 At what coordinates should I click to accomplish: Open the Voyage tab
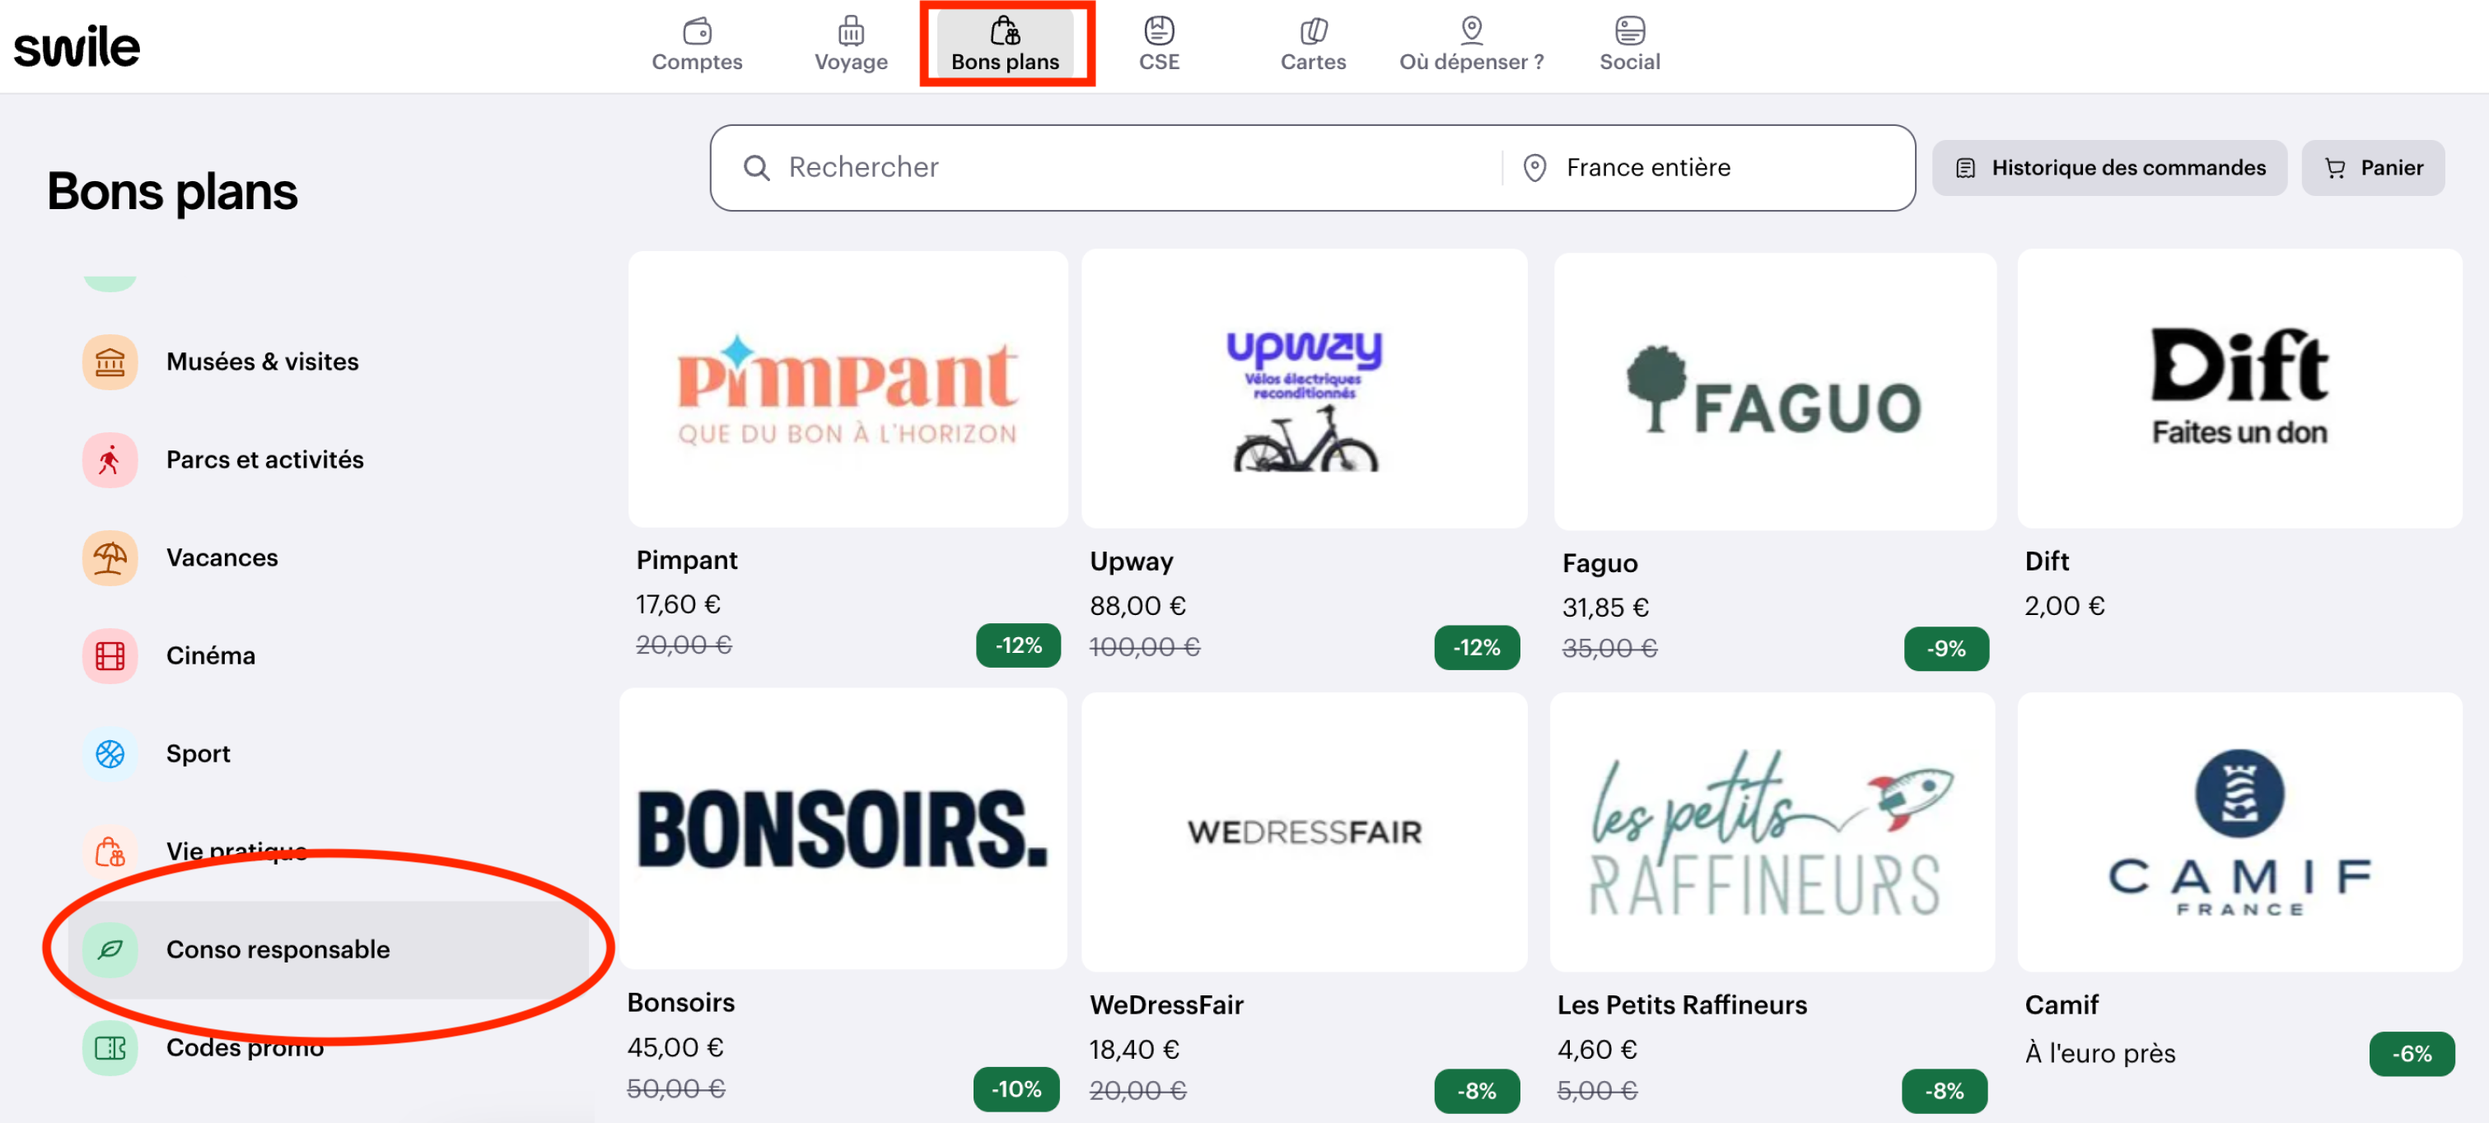pos(850,44)
